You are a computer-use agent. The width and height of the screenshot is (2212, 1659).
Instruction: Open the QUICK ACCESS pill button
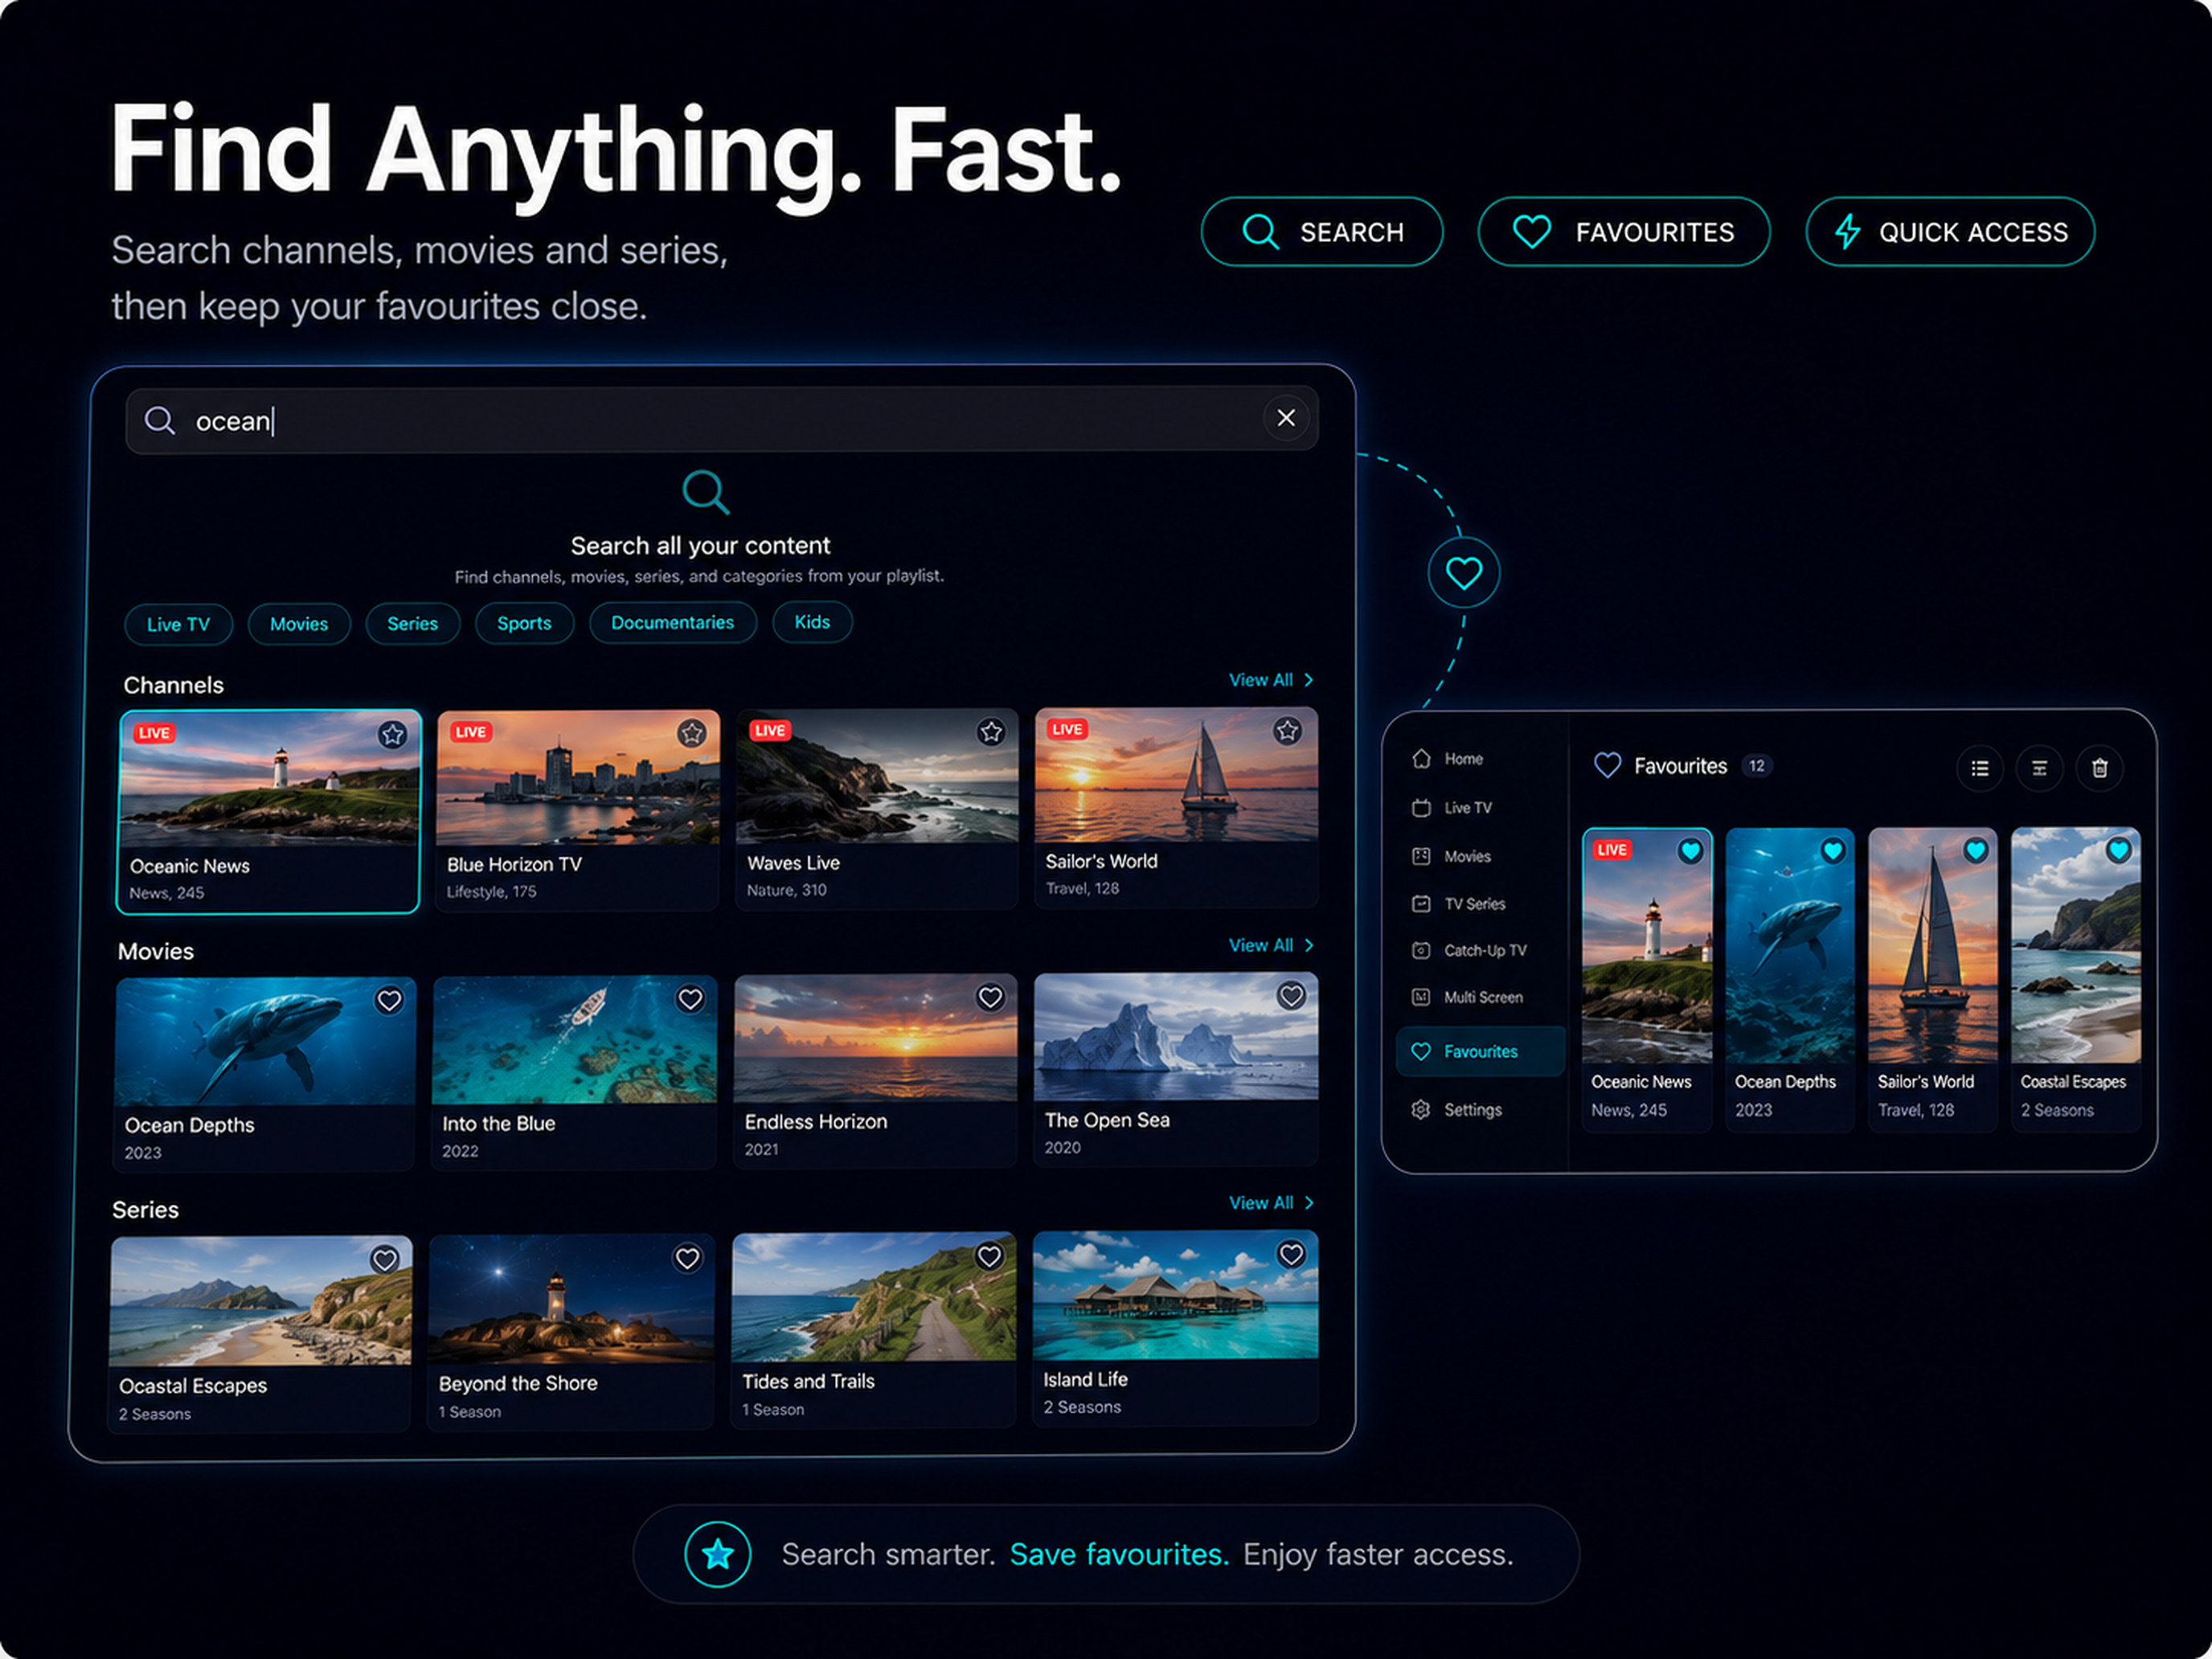point(1950,232)
